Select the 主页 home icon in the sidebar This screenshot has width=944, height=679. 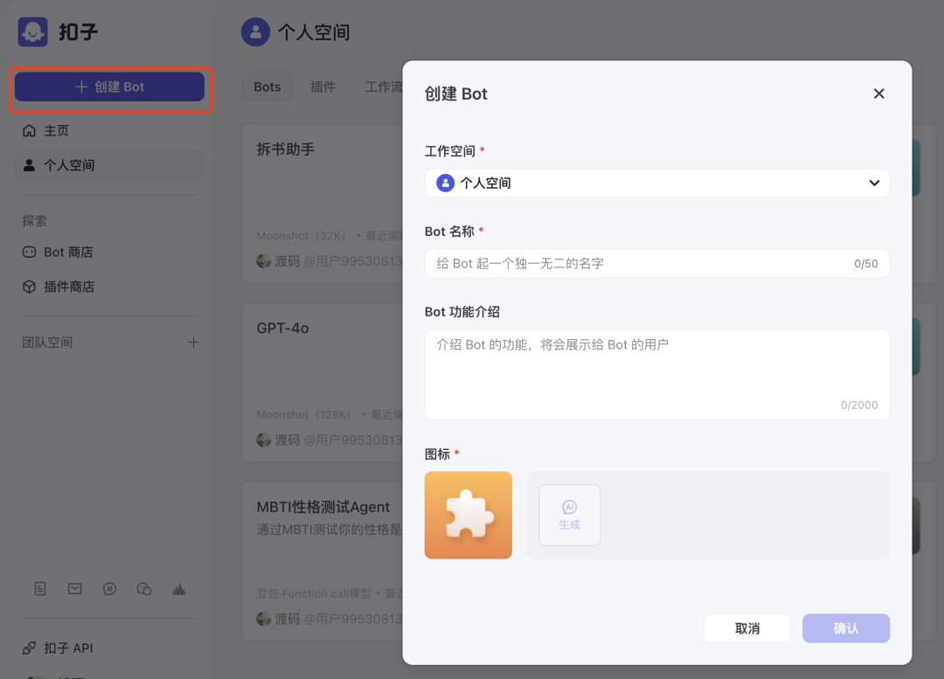30,130
